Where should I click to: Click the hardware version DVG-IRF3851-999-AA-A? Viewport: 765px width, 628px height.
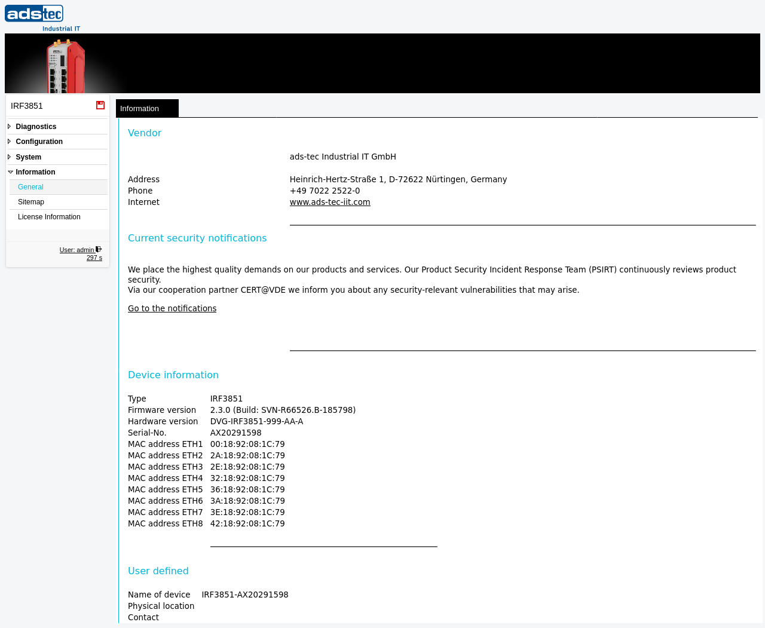pyautogui.click(x=256, y=421)
